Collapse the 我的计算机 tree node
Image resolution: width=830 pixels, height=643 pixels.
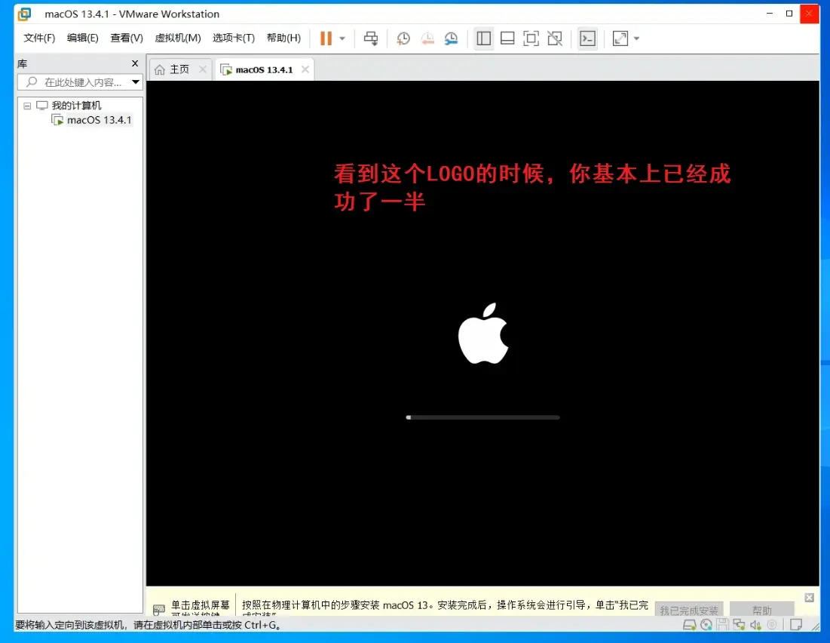point(27,106)
